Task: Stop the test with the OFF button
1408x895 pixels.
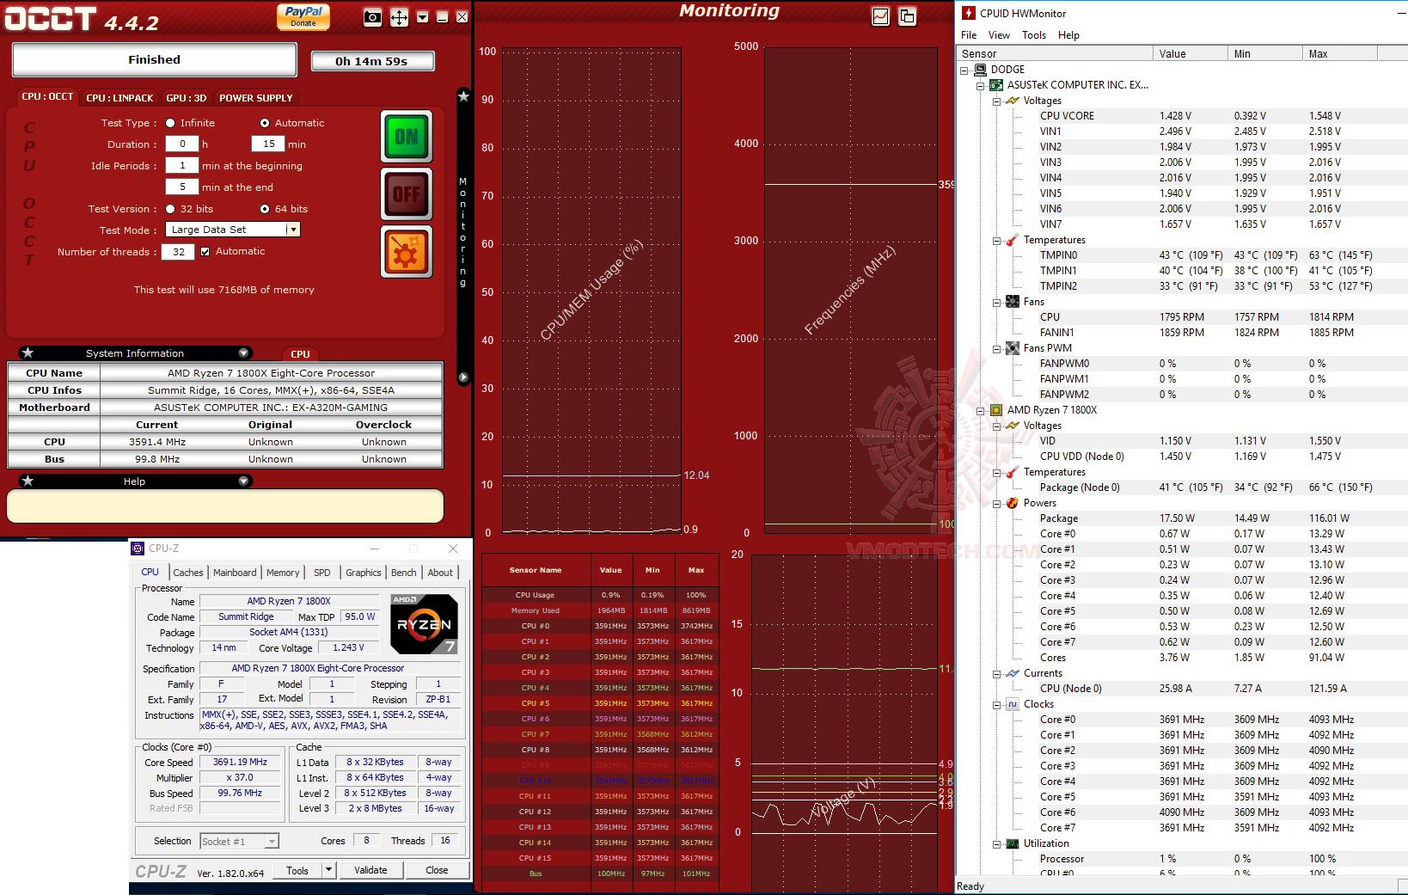Action: (x=407, y=193)
